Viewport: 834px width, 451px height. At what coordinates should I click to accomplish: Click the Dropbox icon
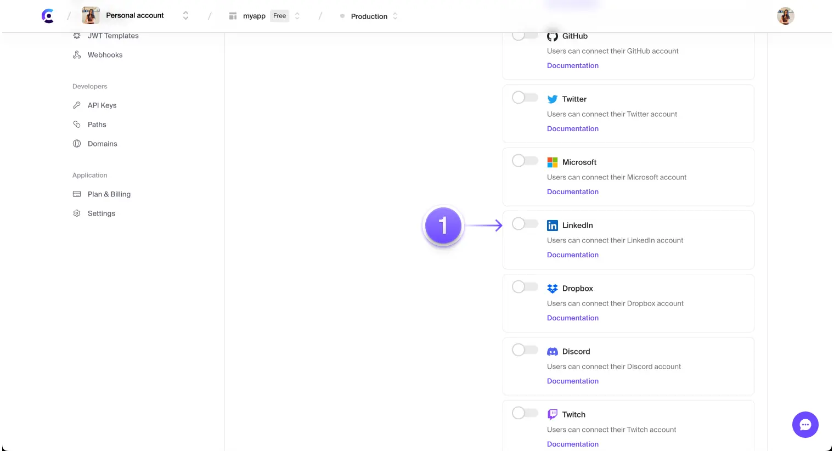click(553, 288)
